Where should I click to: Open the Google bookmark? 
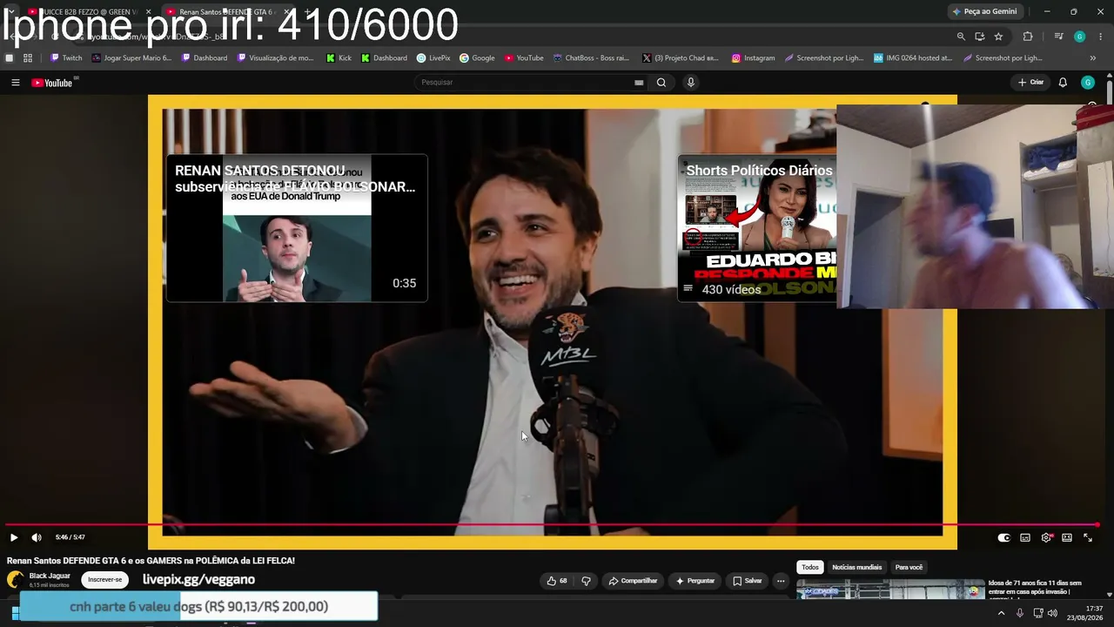coord(477,58)
